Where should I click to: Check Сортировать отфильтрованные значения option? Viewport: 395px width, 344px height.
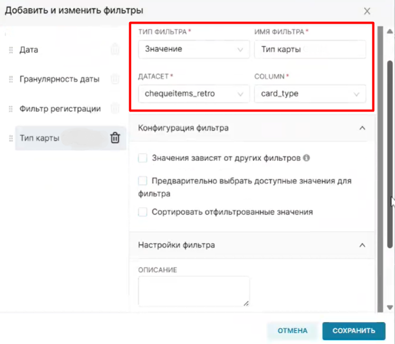(x=143, y=212)
